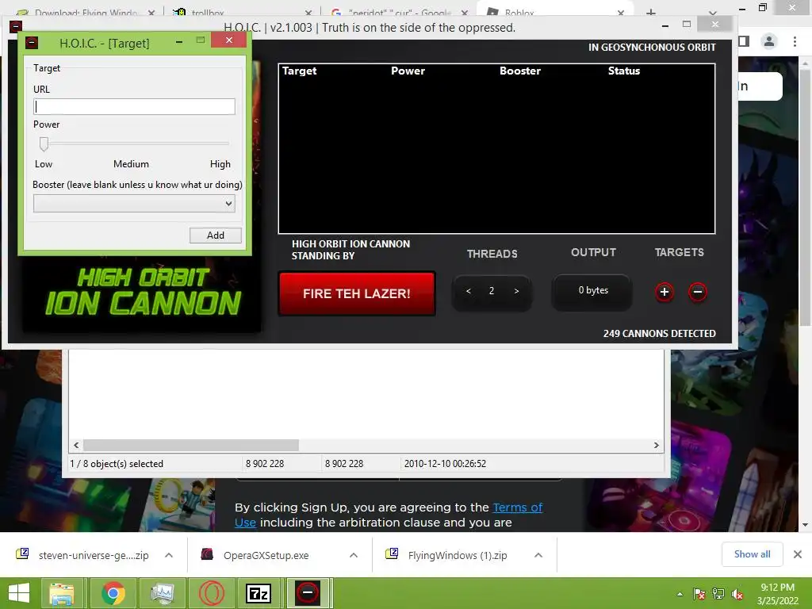Click the FIRE TEH LAZER! button
The image size is (812, 609).
point(356,293)
